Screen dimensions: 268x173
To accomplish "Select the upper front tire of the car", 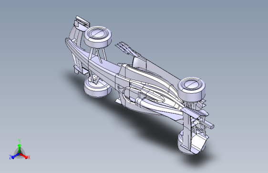I will pos(98,37).
